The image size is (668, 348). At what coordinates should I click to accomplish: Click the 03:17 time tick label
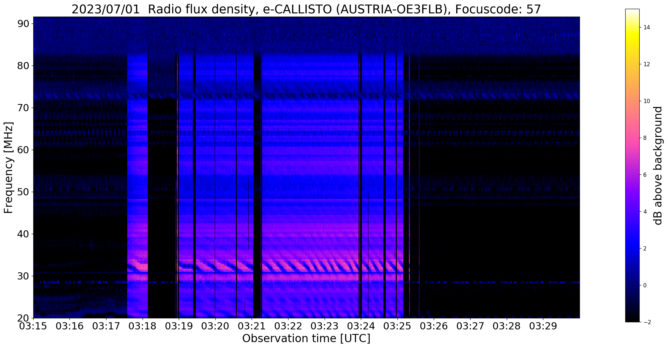click(106, 326)
